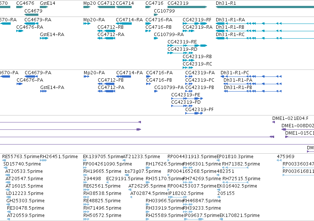The width and height of the screenshot is (314, 221).
Task: Click transcript CG42319-RC label
Action: [x=197, y=64]
